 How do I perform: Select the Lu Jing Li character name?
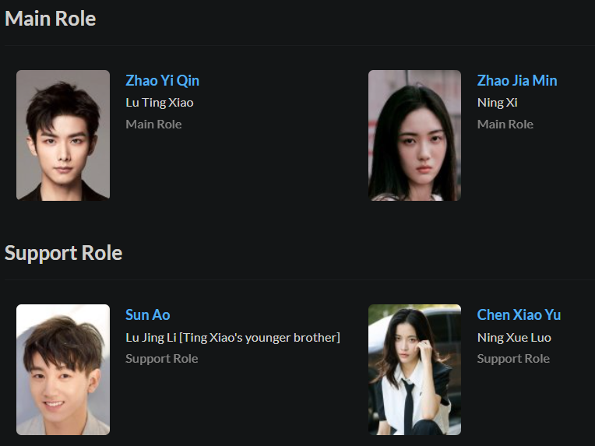[x=151, y=338]
